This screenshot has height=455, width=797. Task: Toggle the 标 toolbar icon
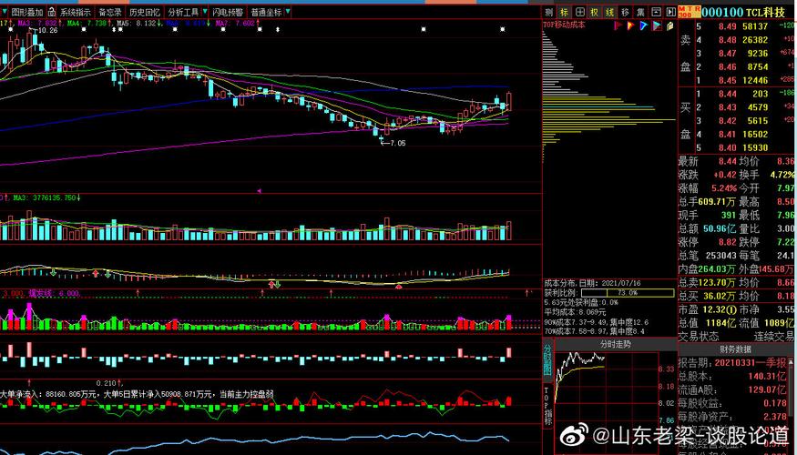point(564,12)
